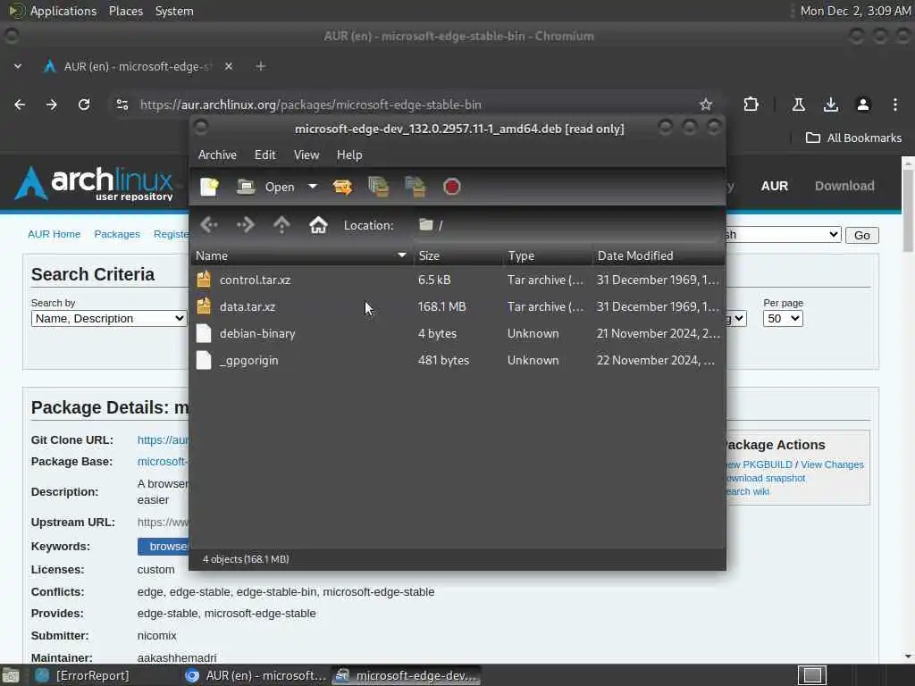Viewport: 915px width, 686px height.
Task: Open the Places menu
Action: (x=125, y=11)
